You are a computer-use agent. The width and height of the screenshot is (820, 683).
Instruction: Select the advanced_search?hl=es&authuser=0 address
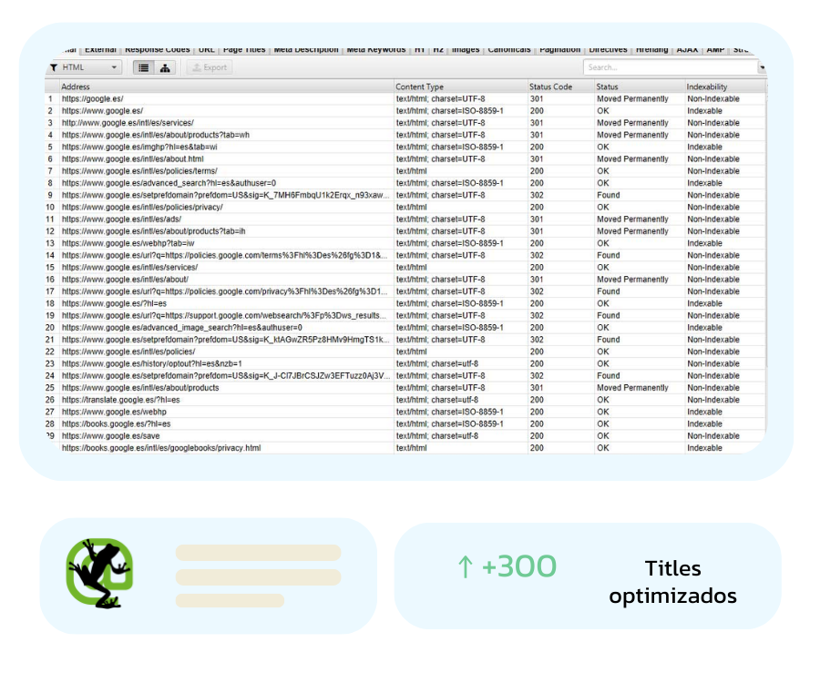pyautogui.click(x=169, y=183)
